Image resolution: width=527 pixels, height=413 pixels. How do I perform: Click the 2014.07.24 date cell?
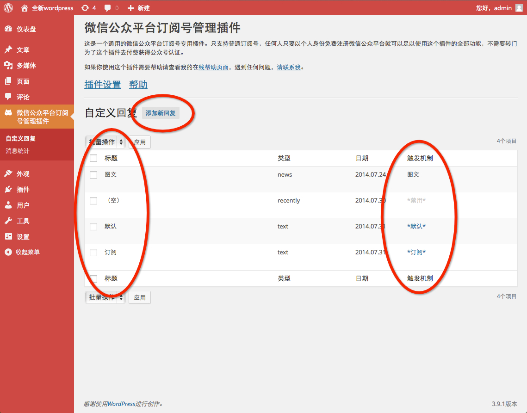(x=370, y=175)
